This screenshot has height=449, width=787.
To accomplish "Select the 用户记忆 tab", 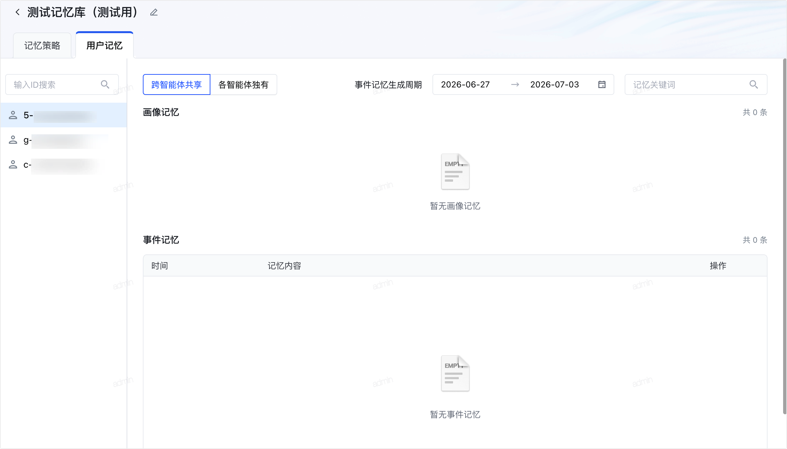I will click(105, 45).
